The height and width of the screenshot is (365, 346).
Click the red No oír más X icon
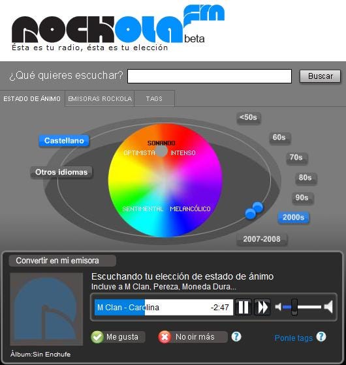[x=165, y=337]
